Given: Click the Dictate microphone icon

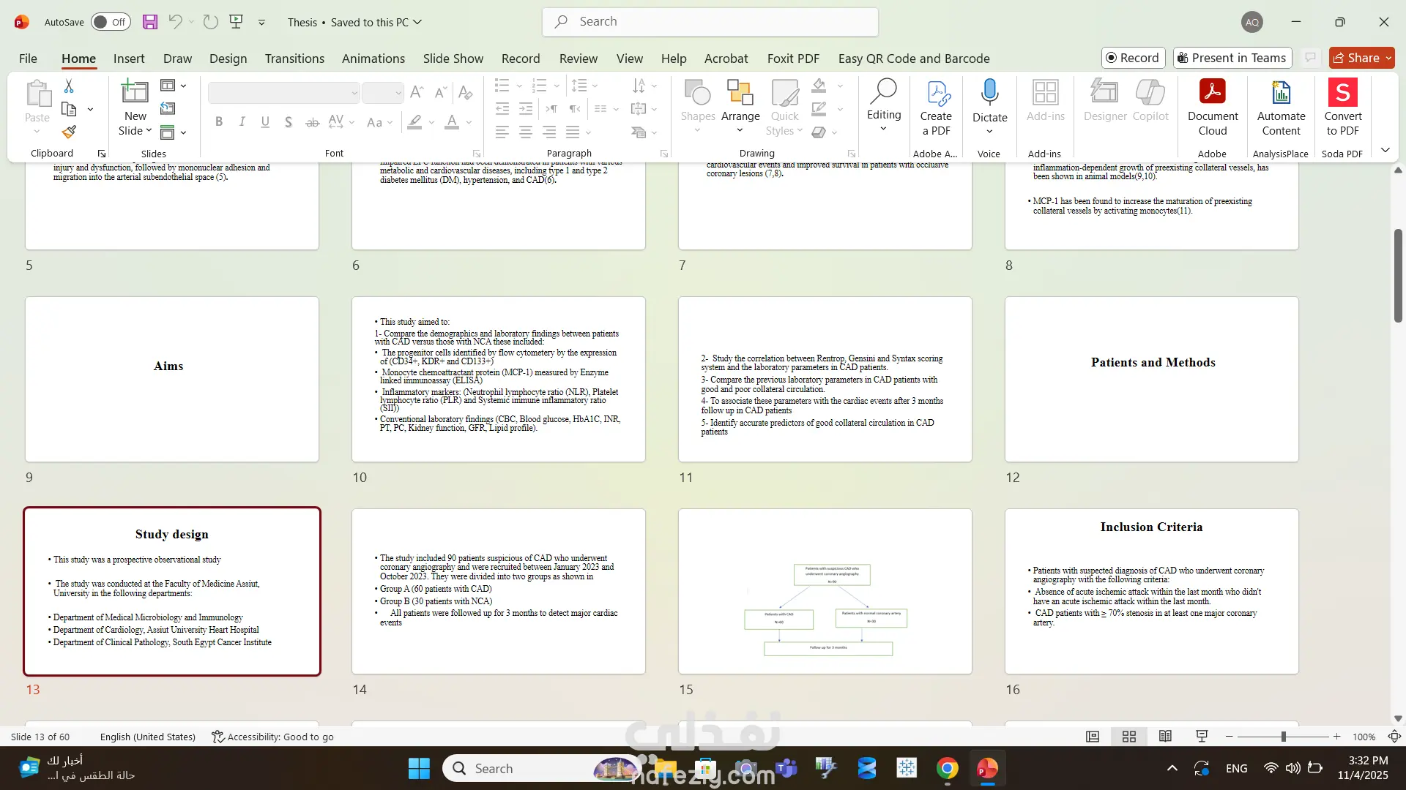Looking at the screenshot, I should pos(989,93).
